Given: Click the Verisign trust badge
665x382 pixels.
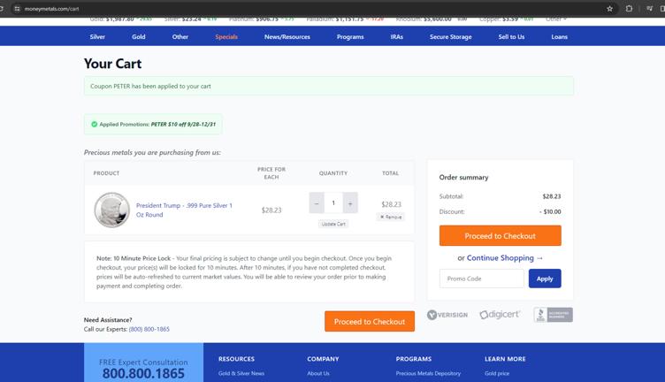Looking at the screenshot, I should pyautogui.click(x=447, y=315).
